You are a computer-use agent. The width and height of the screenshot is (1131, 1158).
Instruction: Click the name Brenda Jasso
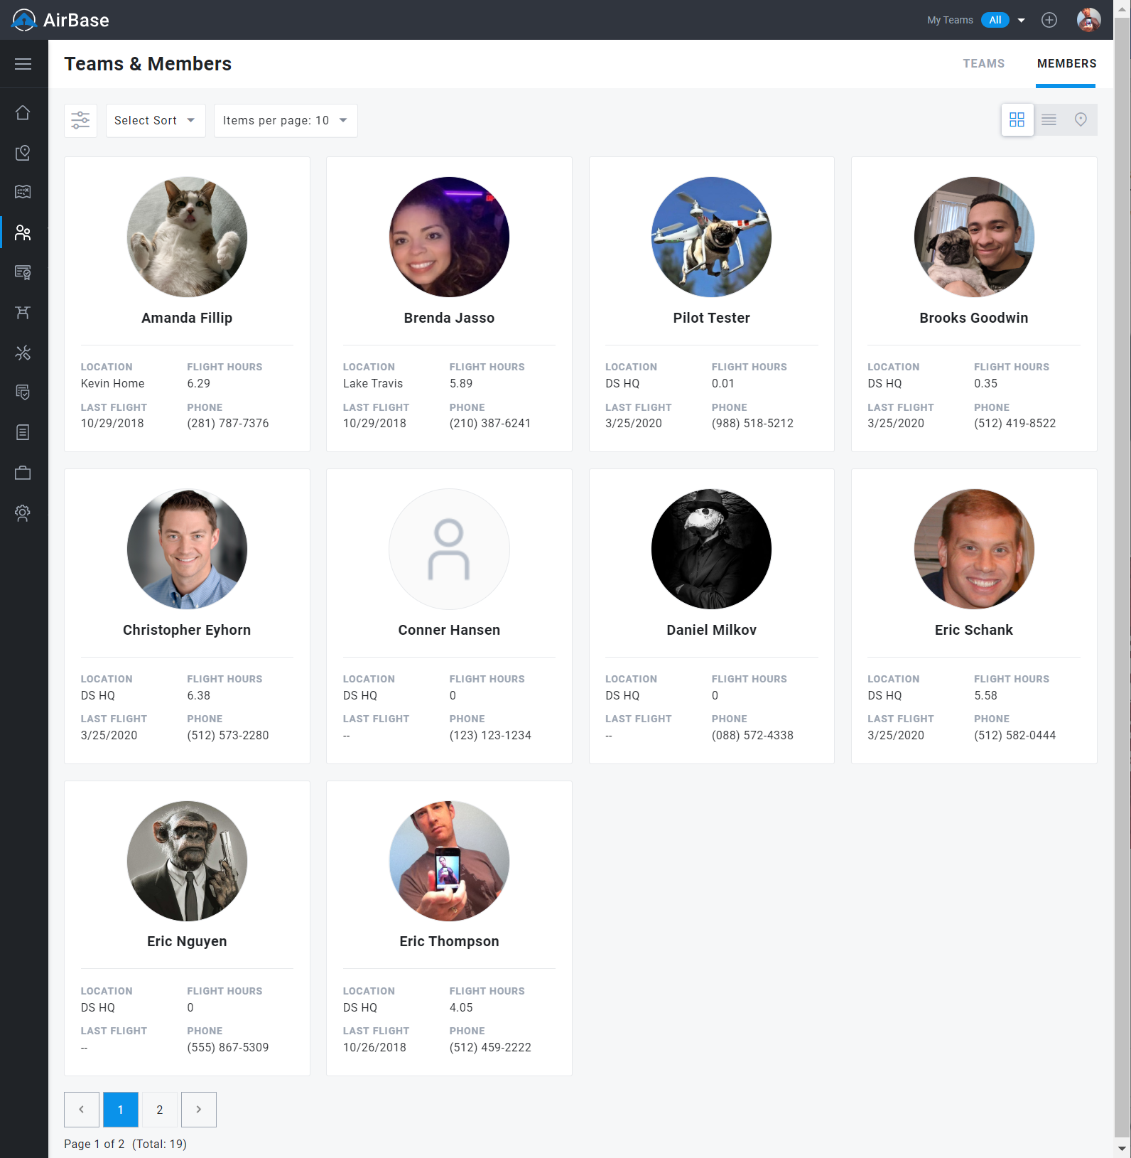[x=449, y=318]
